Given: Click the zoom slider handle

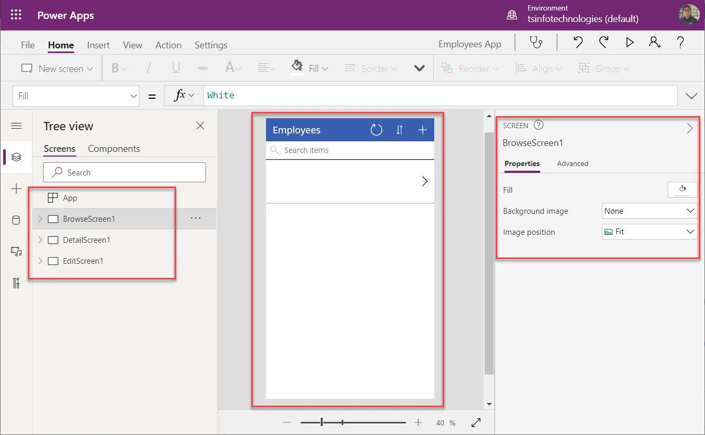Looking at the screenshot, I should click(322, 422).
